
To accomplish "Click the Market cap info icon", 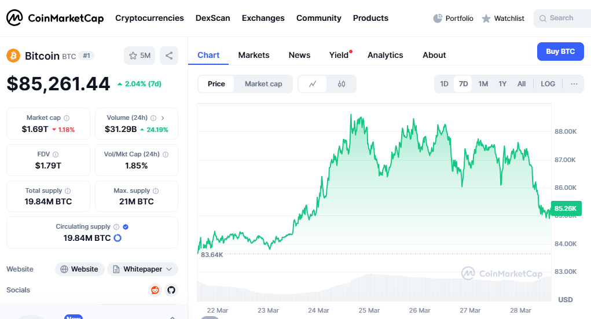I will (67, 118).
